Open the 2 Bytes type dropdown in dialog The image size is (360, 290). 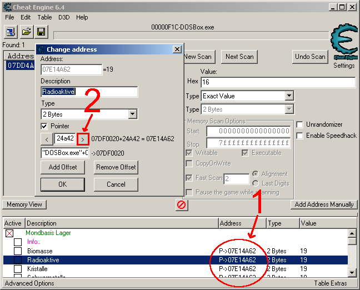click(132, 114)
